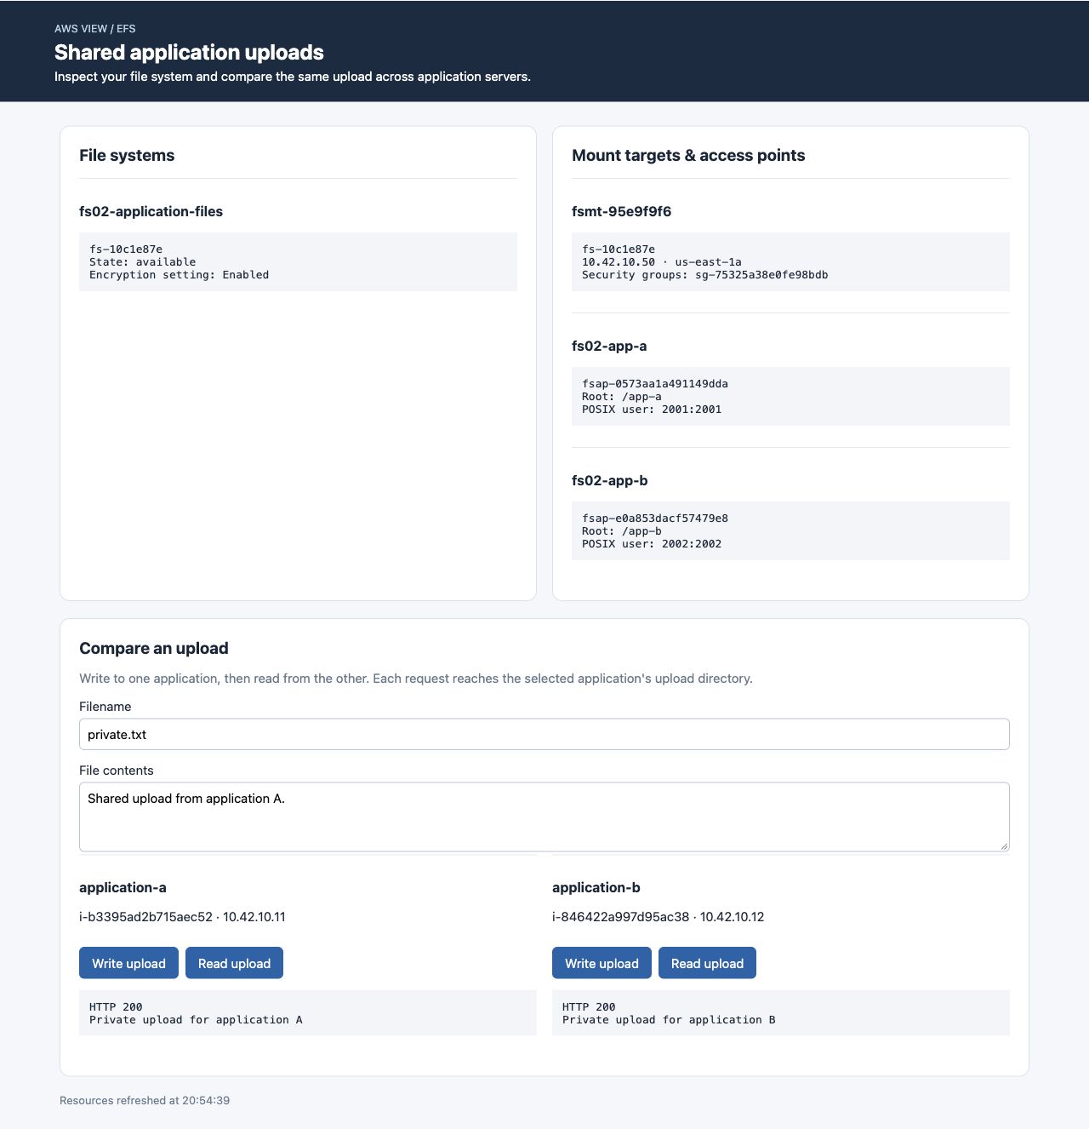The width and height of the screenshot is (1089, 1129).
Task: Click the Shared application uploads heading
Action: pos(189,52)
